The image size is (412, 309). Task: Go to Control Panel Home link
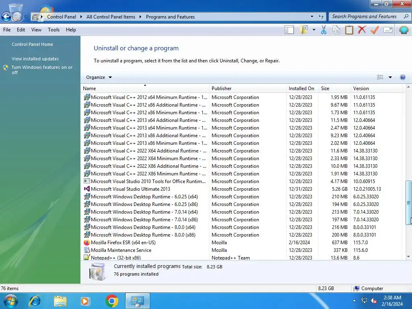pos(32,44)
